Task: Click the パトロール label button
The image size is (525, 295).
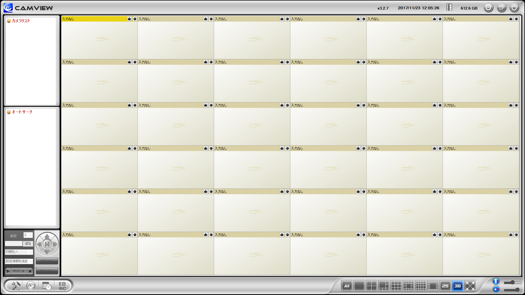Action: pyautogui.click(x=19, y=271)
